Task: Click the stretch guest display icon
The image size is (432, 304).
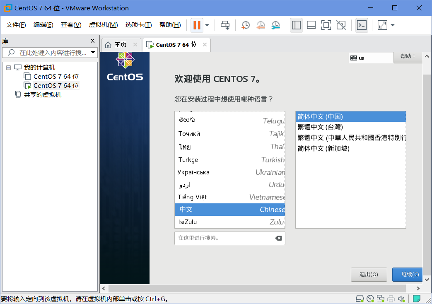Action: point(382,25)
